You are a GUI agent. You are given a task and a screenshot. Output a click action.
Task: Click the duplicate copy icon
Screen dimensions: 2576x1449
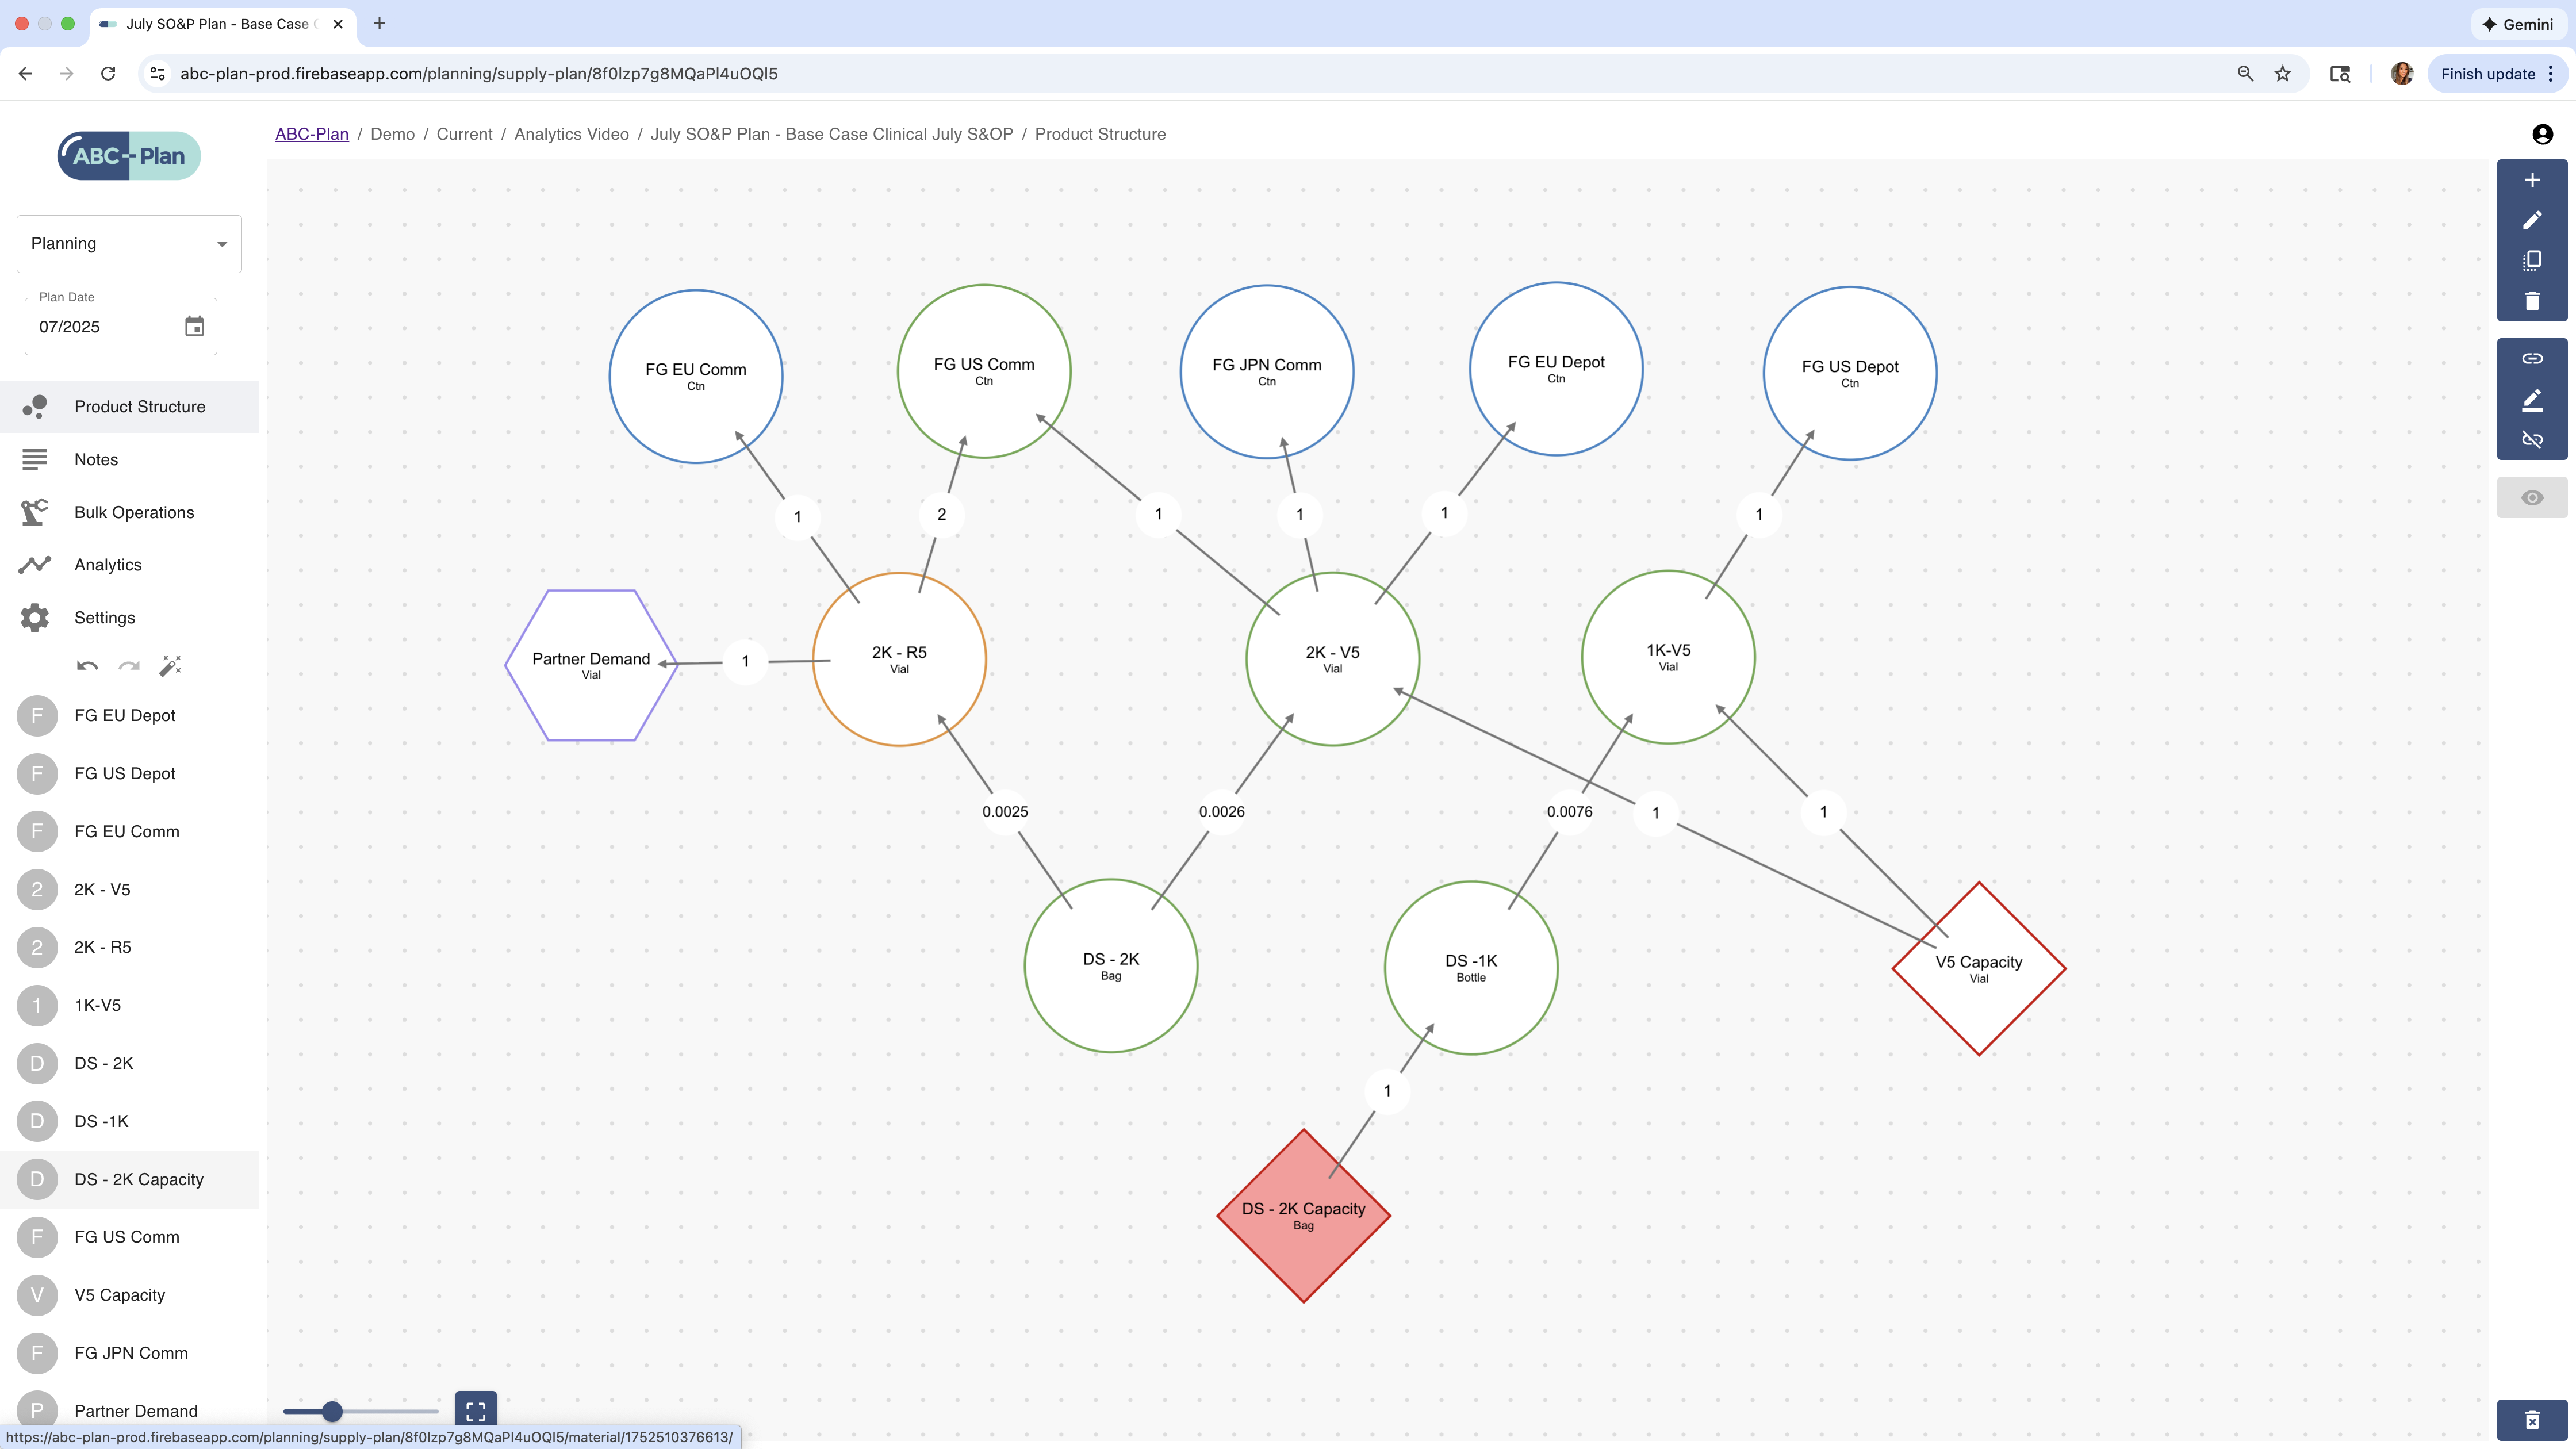(x=2531, y=261)
